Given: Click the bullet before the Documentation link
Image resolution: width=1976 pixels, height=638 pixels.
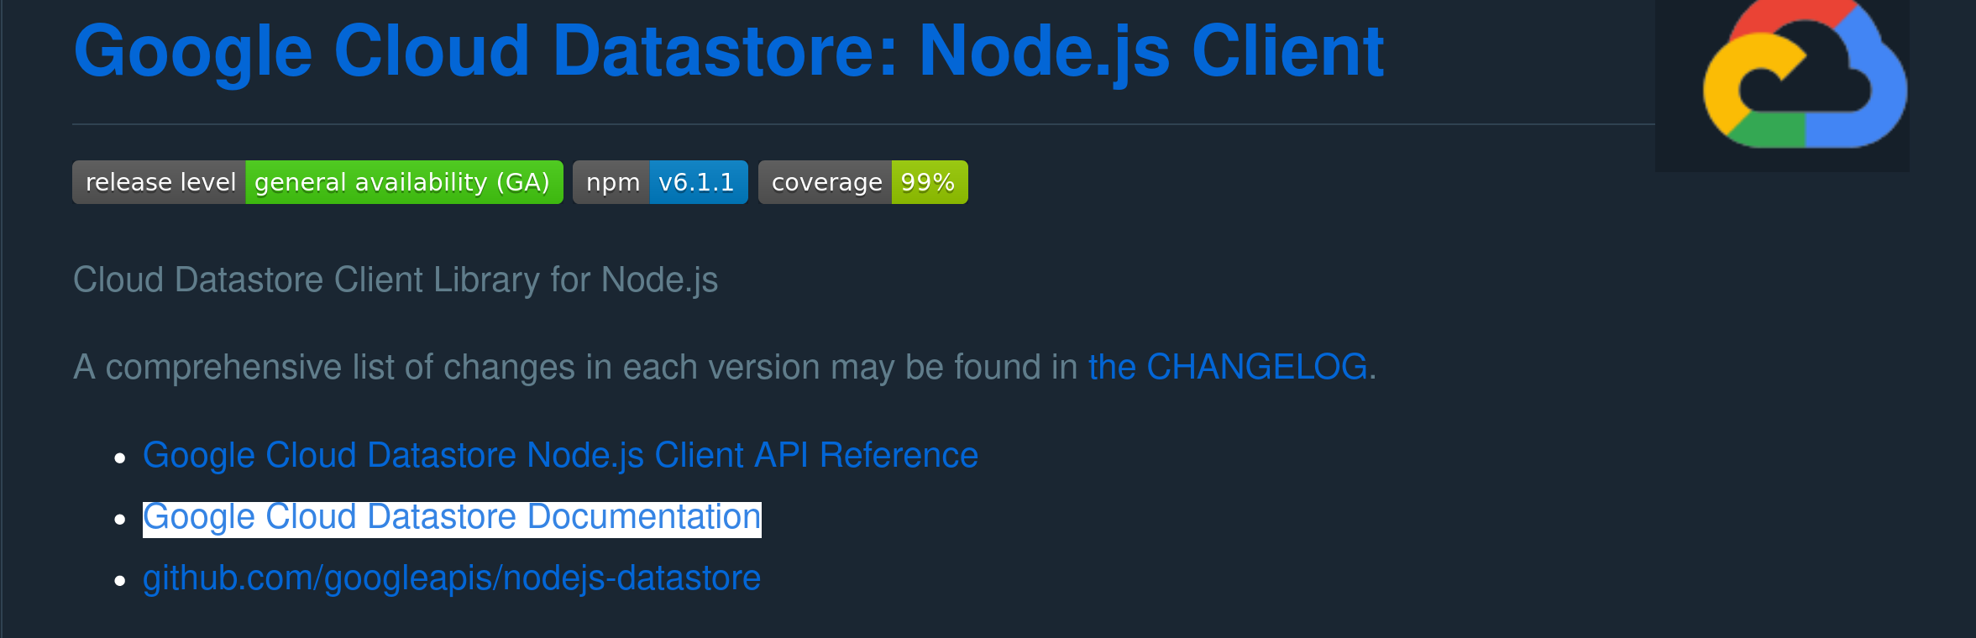Looking at the screenshot, I should 120,520.
